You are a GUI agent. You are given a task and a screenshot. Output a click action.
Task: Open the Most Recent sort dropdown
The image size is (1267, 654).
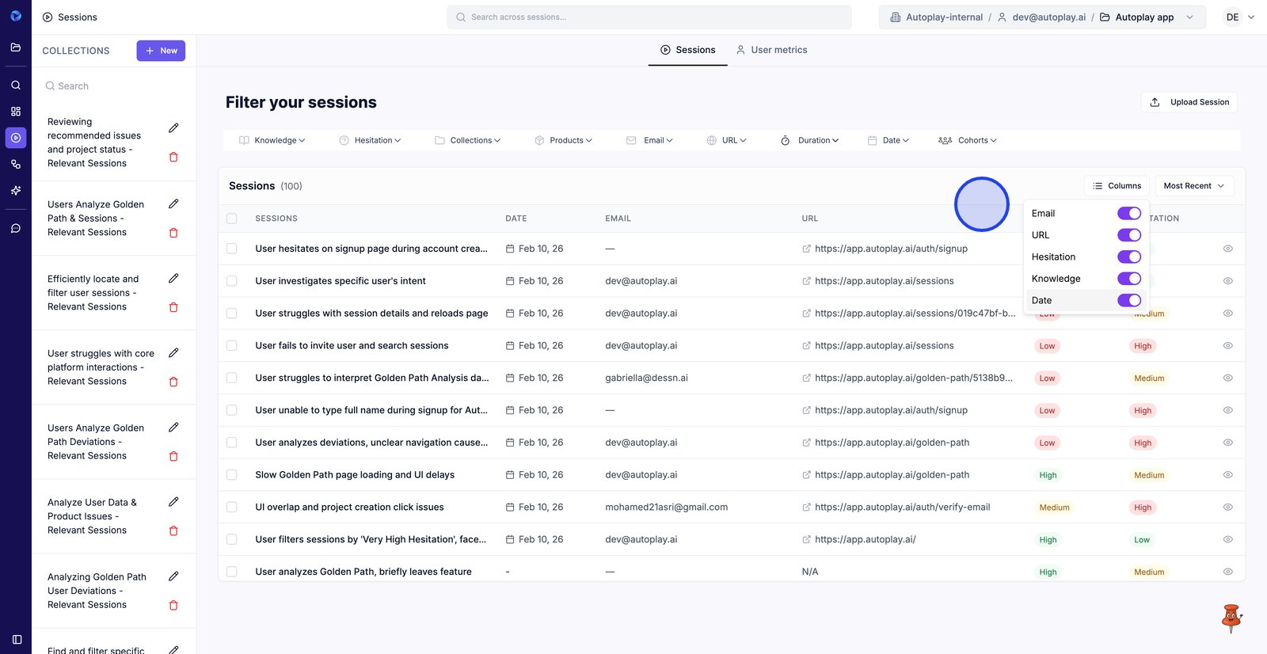[1193, 186]
